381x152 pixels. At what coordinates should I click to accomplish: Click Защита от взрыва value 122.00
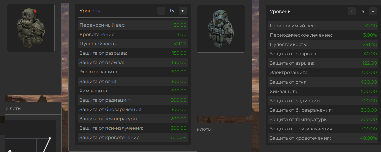(x=370, y=63)
